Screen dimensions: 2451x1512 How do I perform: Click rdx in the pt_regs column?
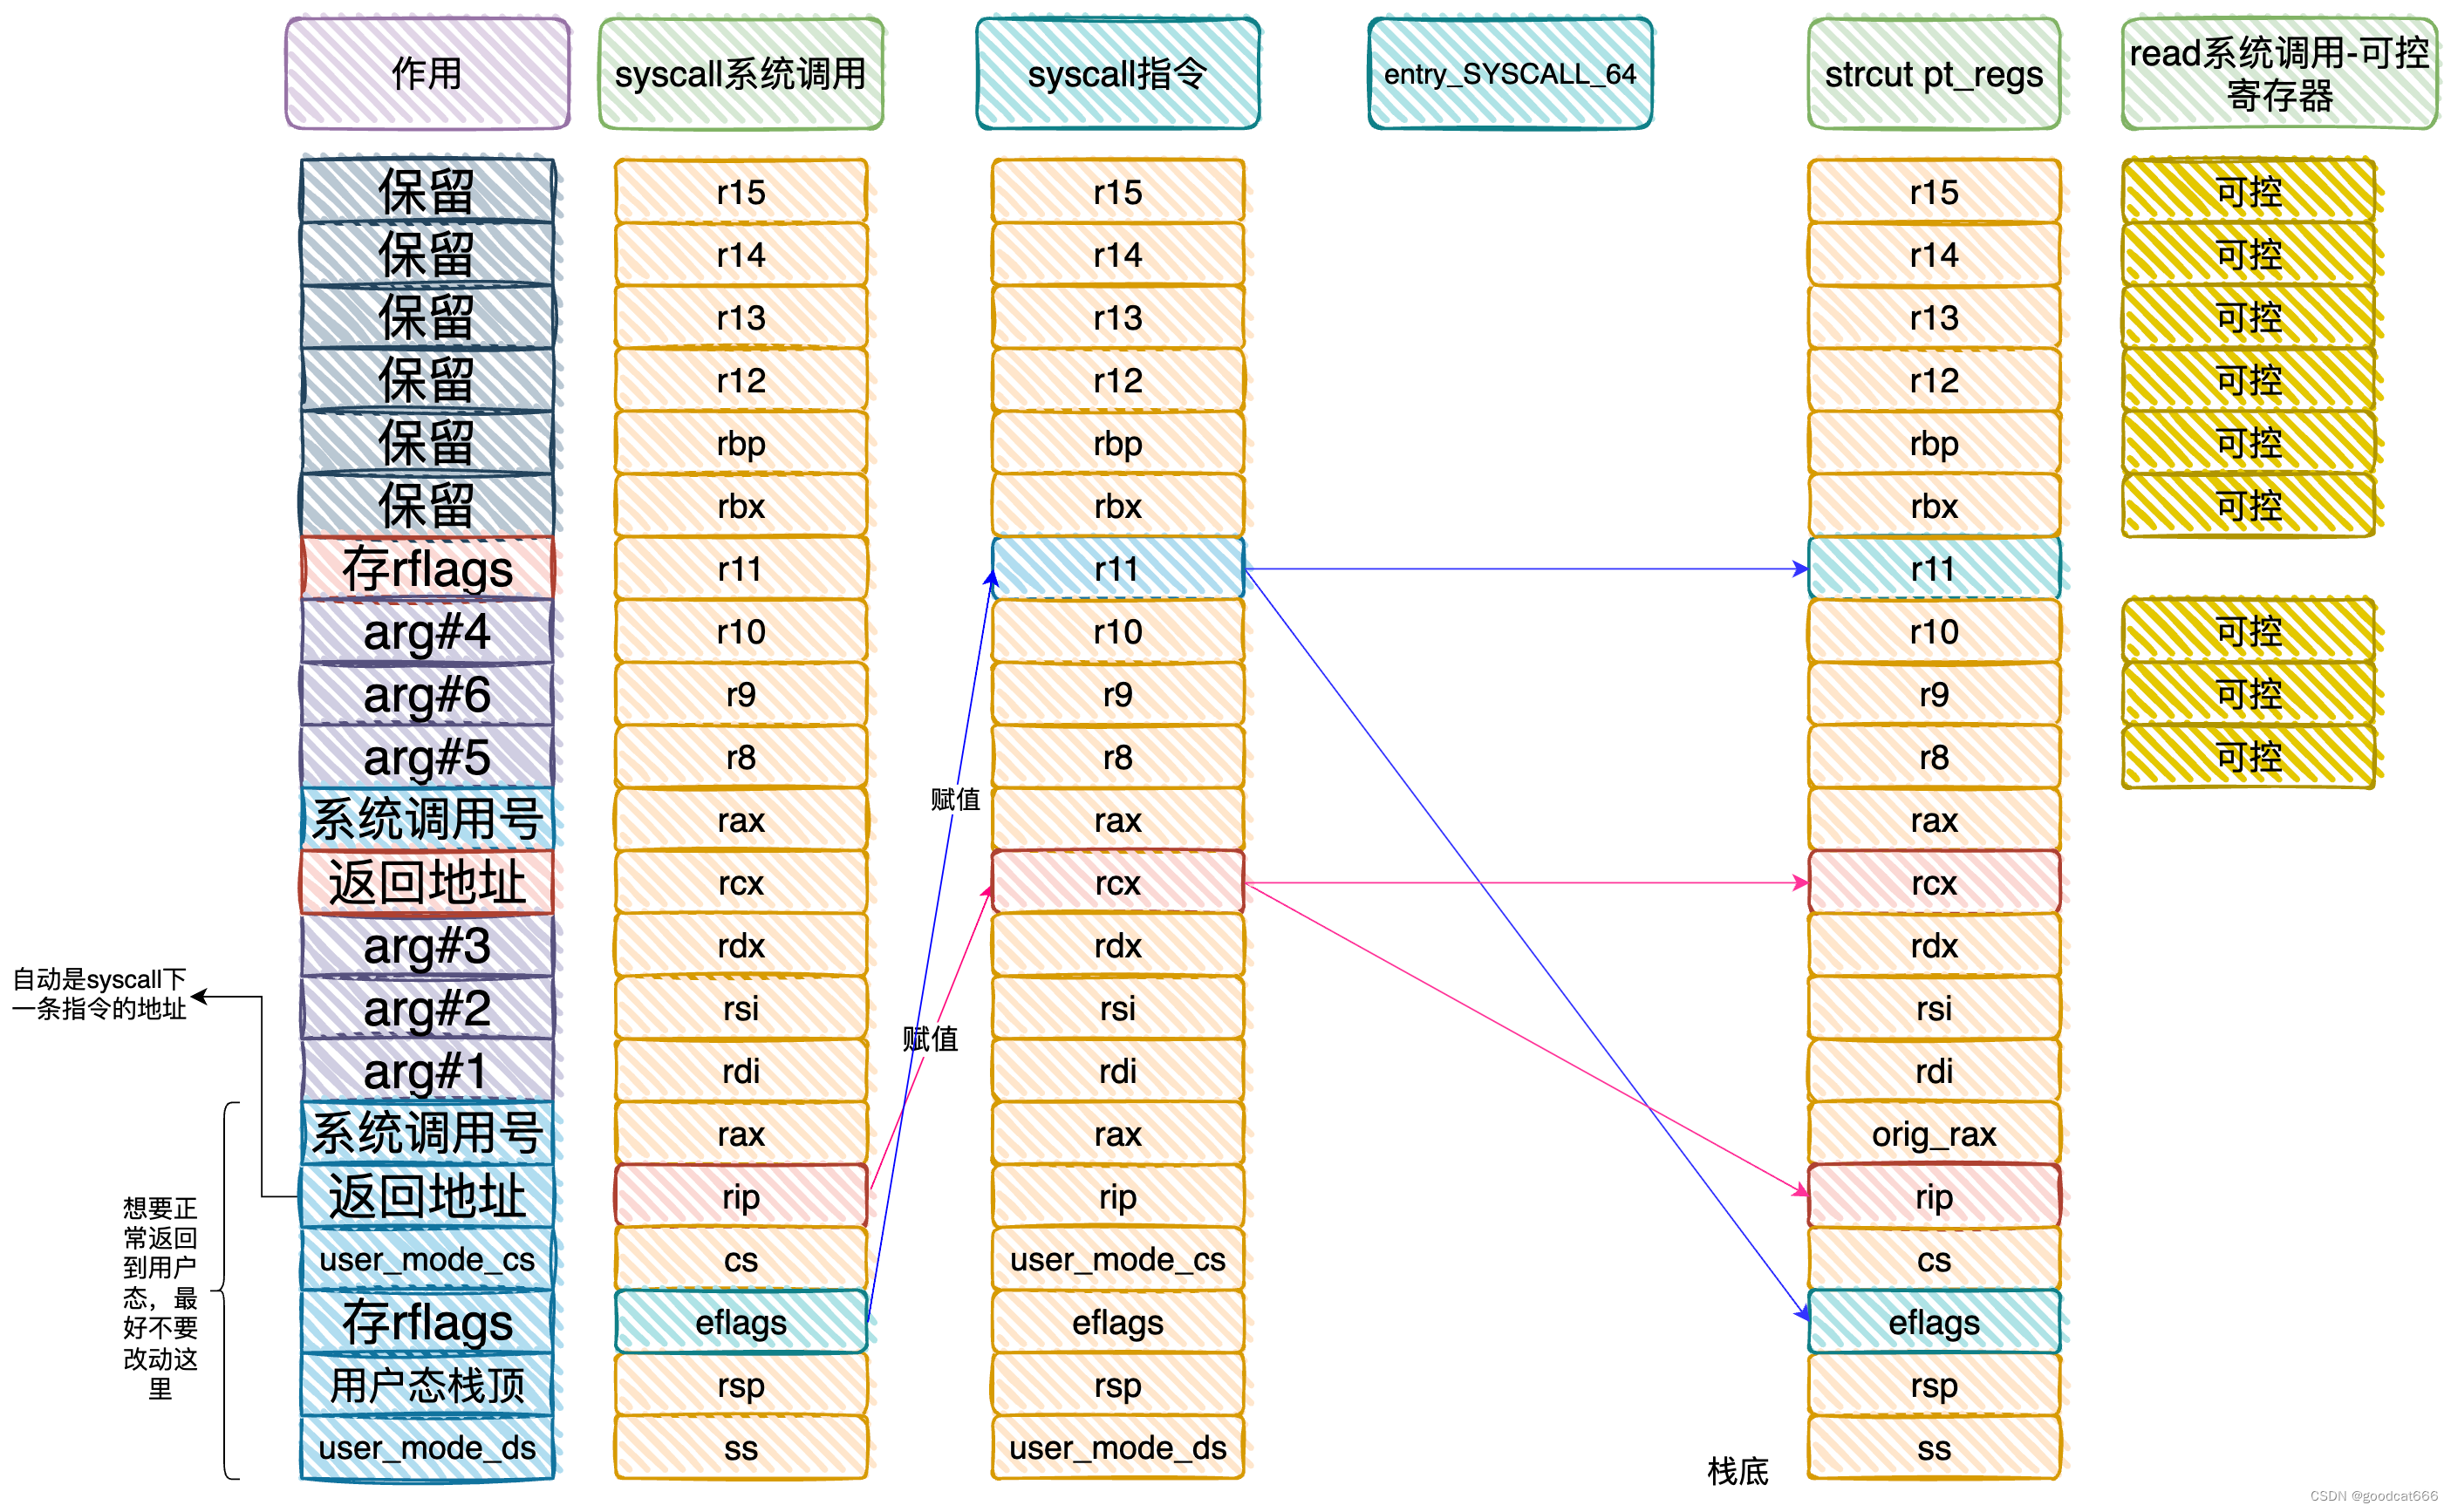[1934, 945]
